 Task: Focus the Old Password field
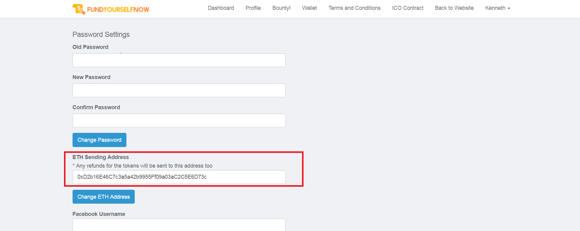coord(179,60)
